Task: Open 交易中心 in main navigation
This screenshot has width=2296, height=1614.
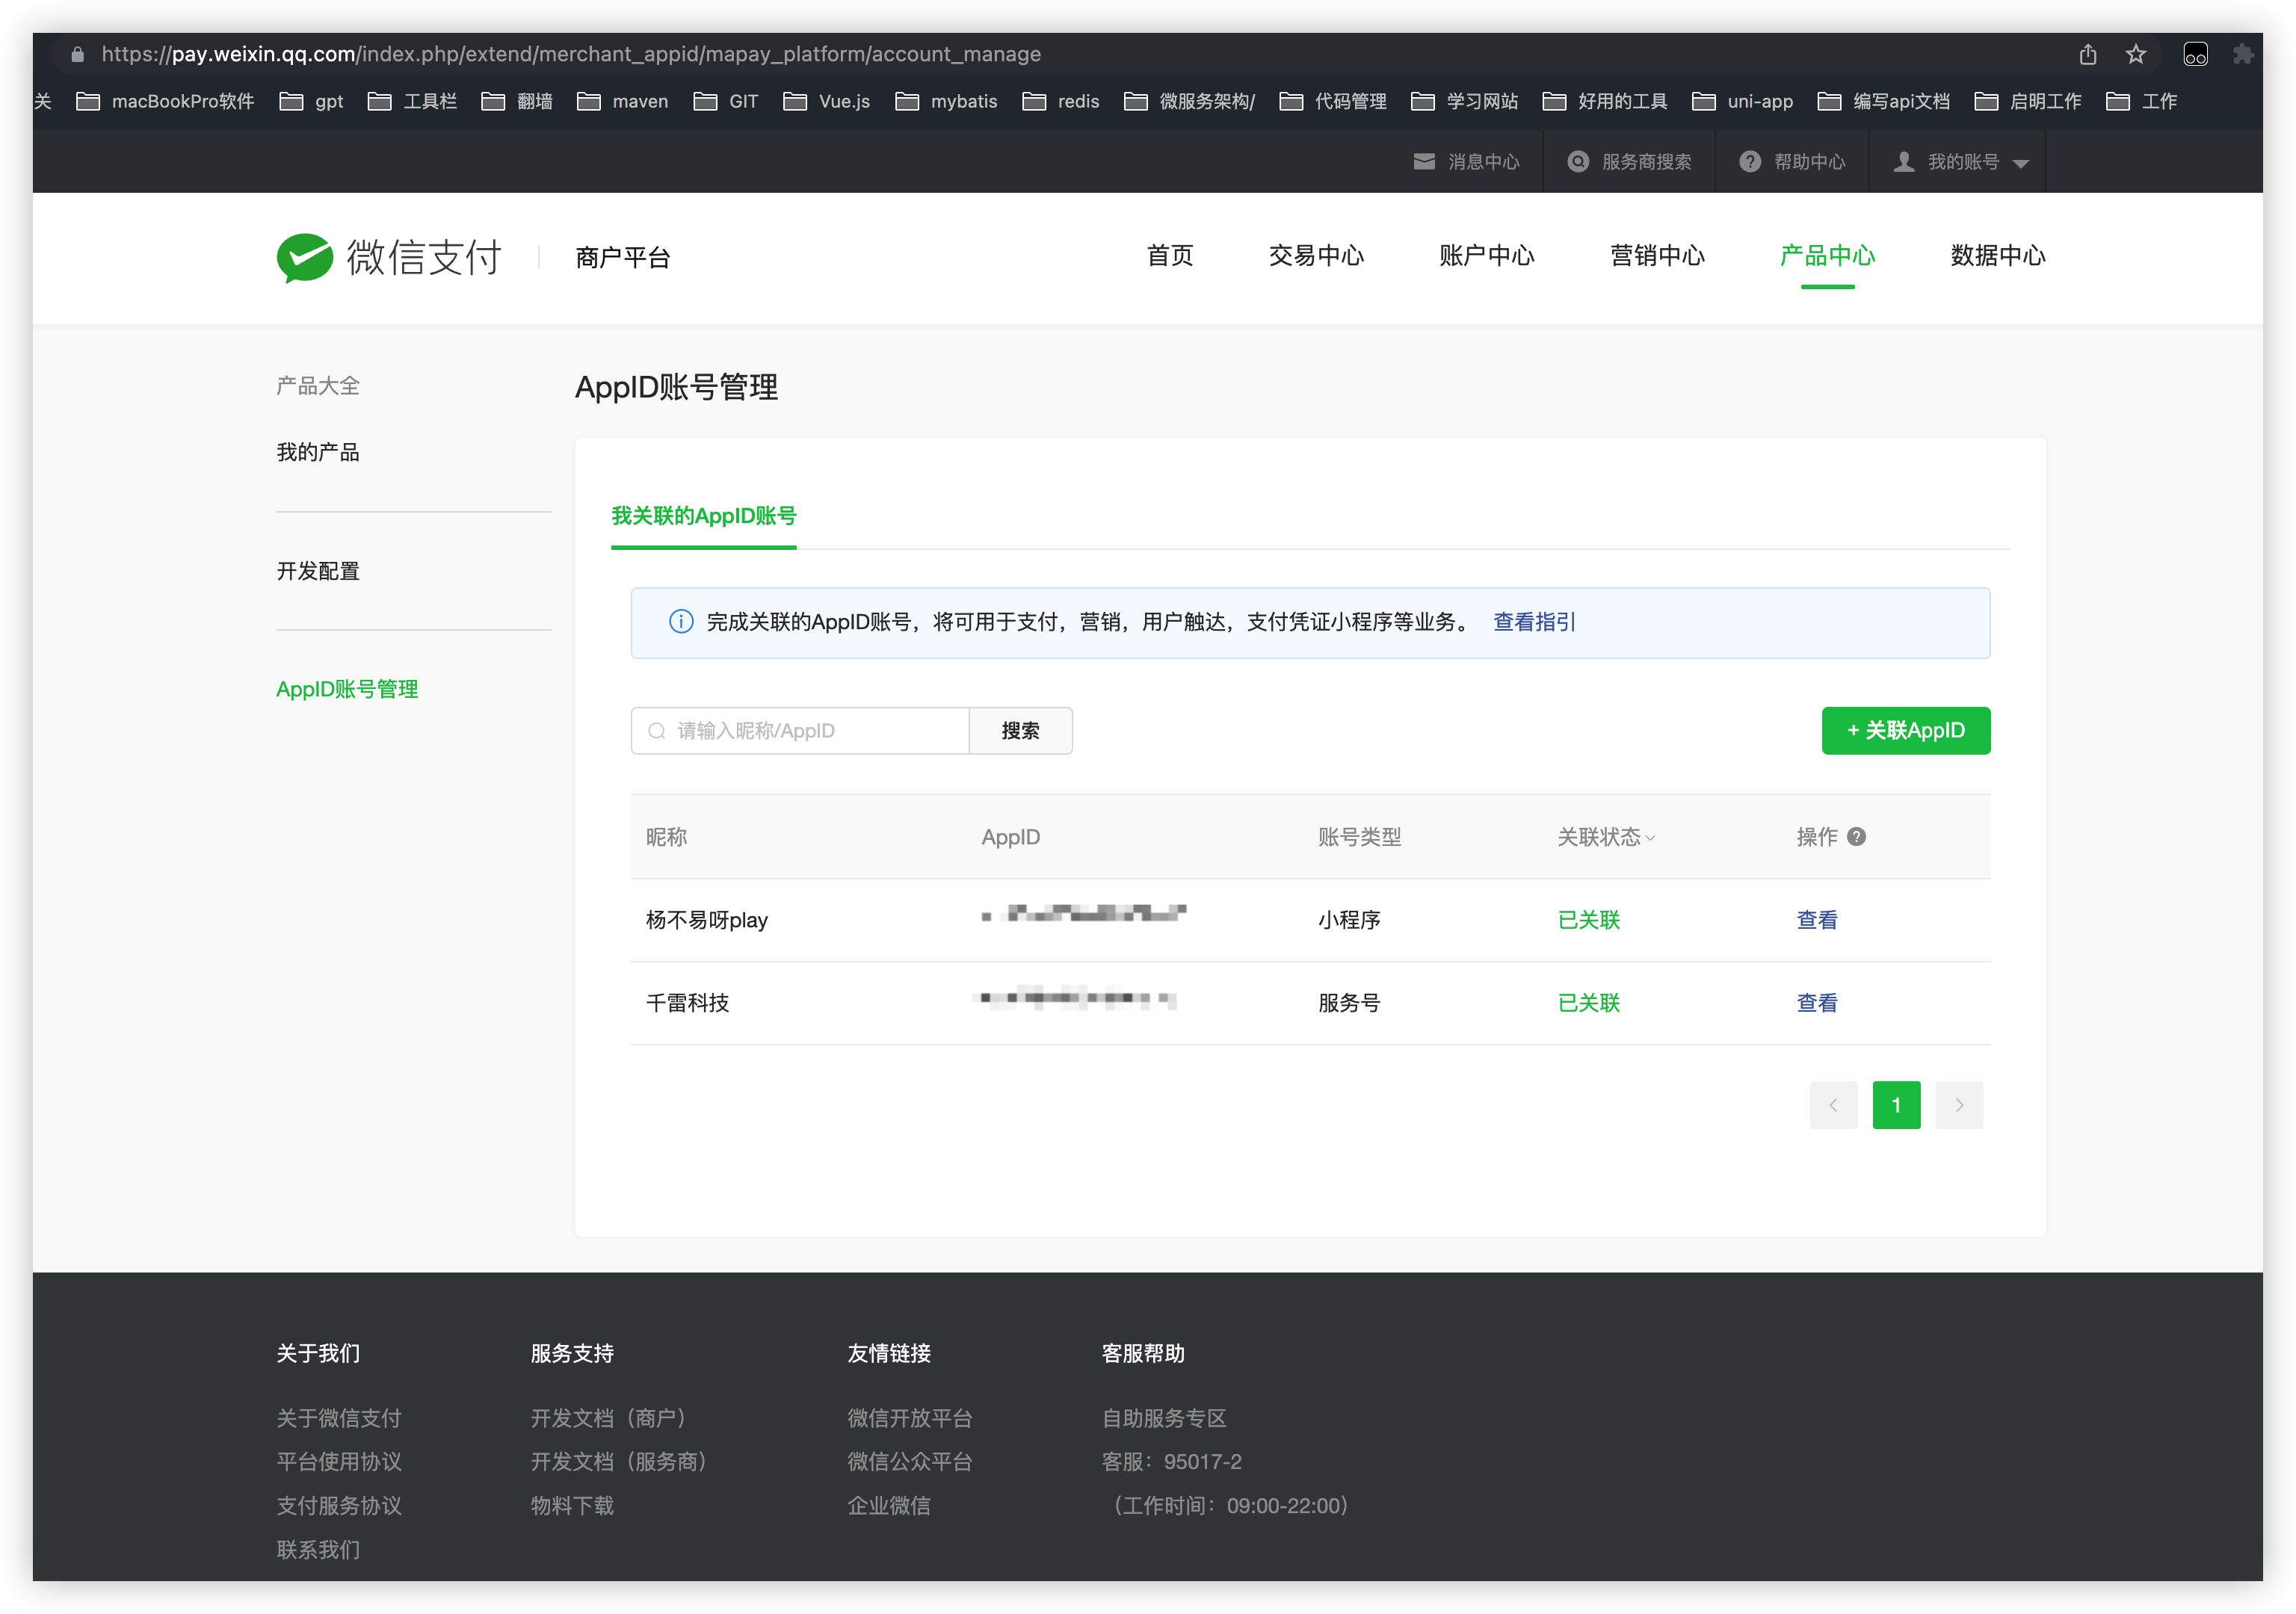Action: tap(1316, 256)
